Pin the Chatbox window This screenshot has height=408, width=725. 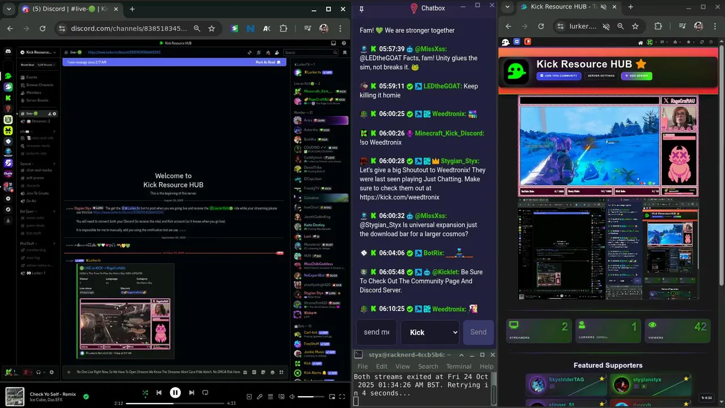tap(361, 8)
